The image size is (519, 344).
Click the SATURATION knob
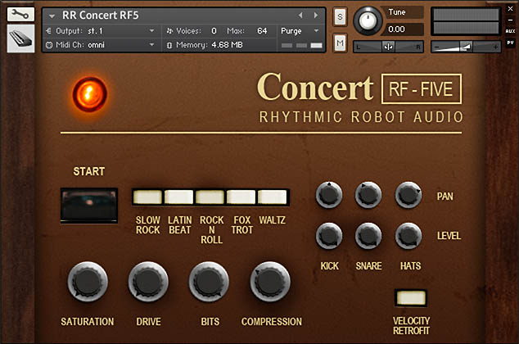pos(88,282)
